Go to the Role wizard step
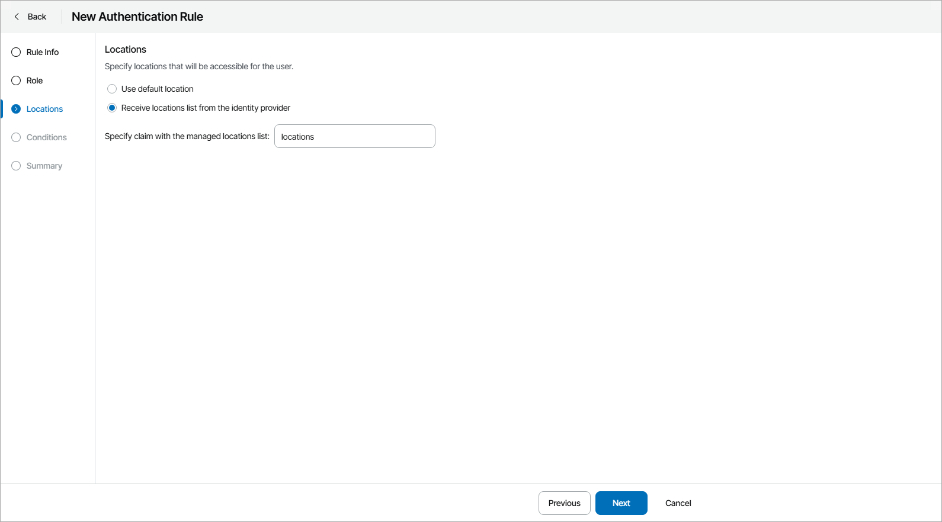The height and width of the screenshot is (522, 942). tap(34, 80)
